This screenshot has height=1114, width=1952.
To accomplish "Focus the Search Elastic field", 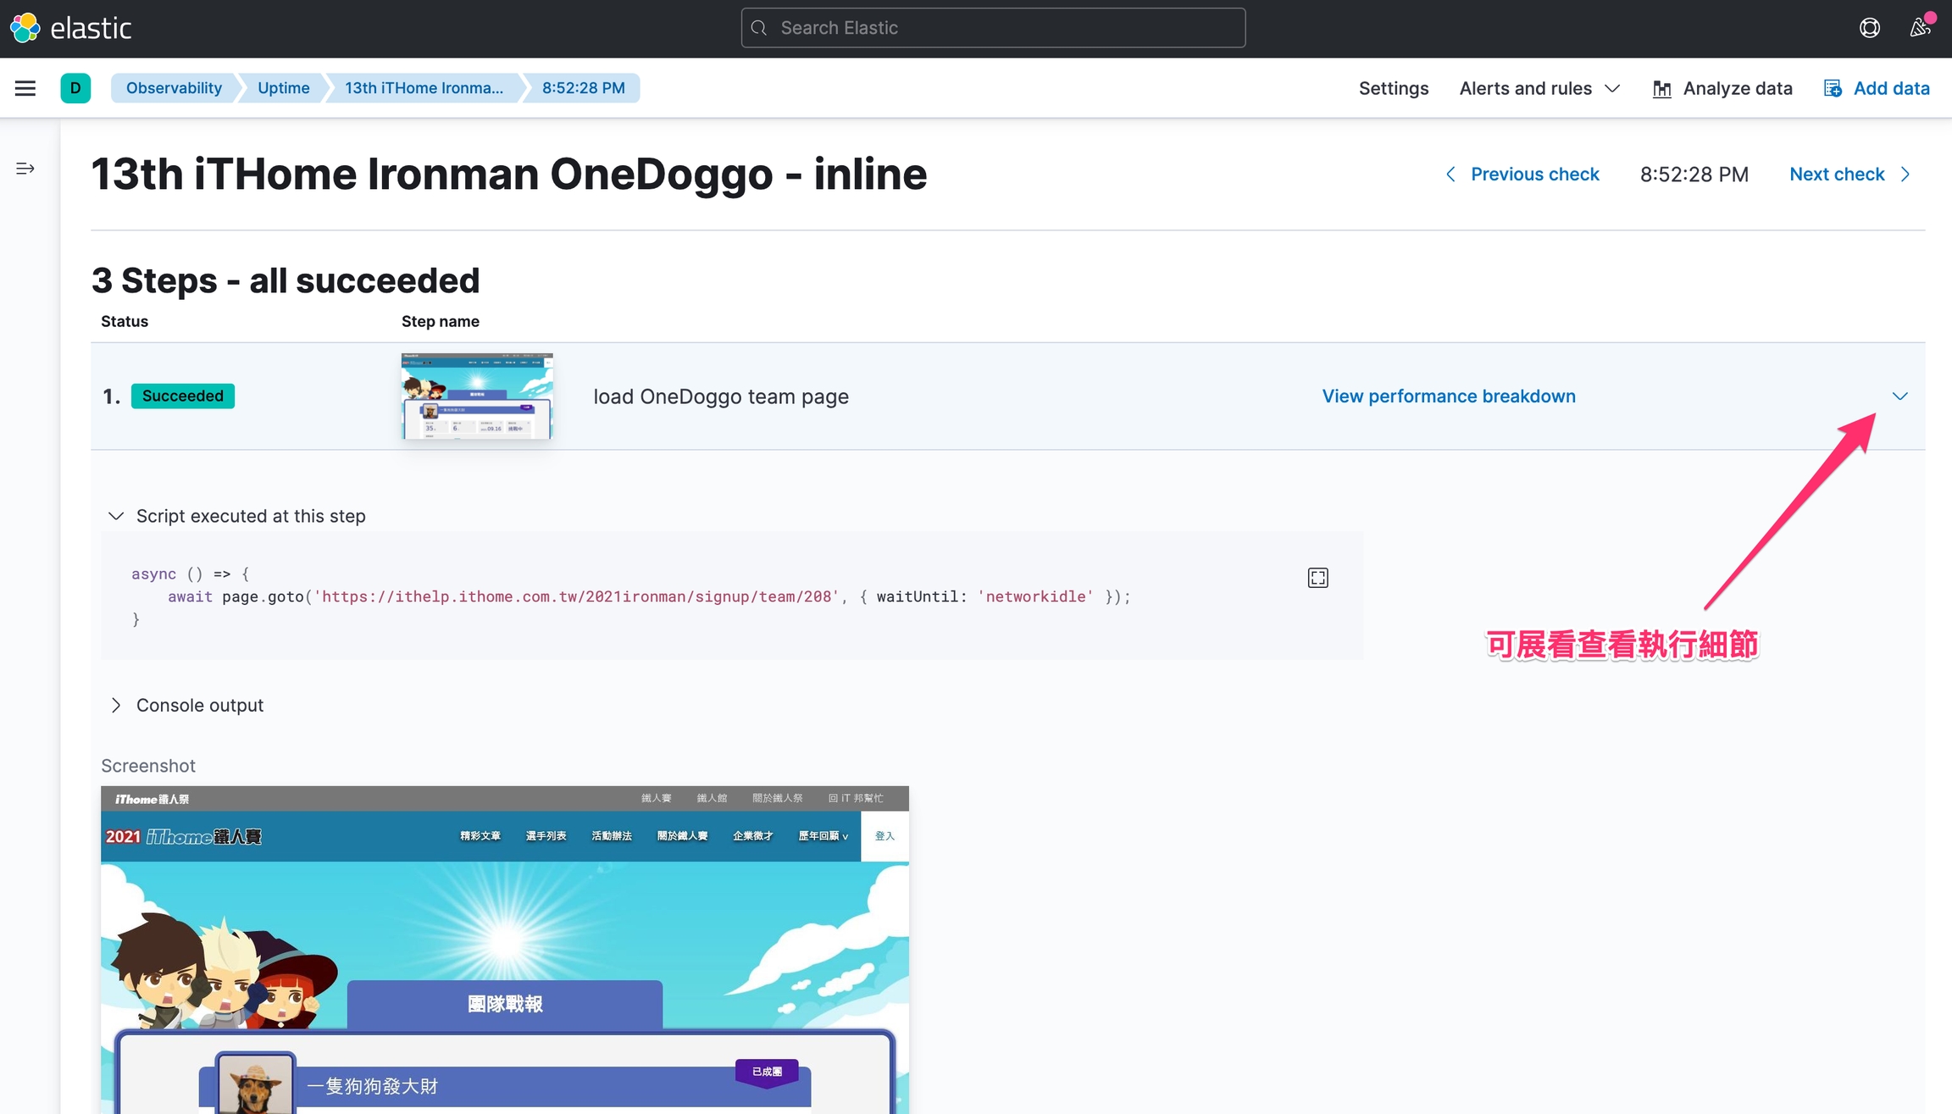I will 993,28.
